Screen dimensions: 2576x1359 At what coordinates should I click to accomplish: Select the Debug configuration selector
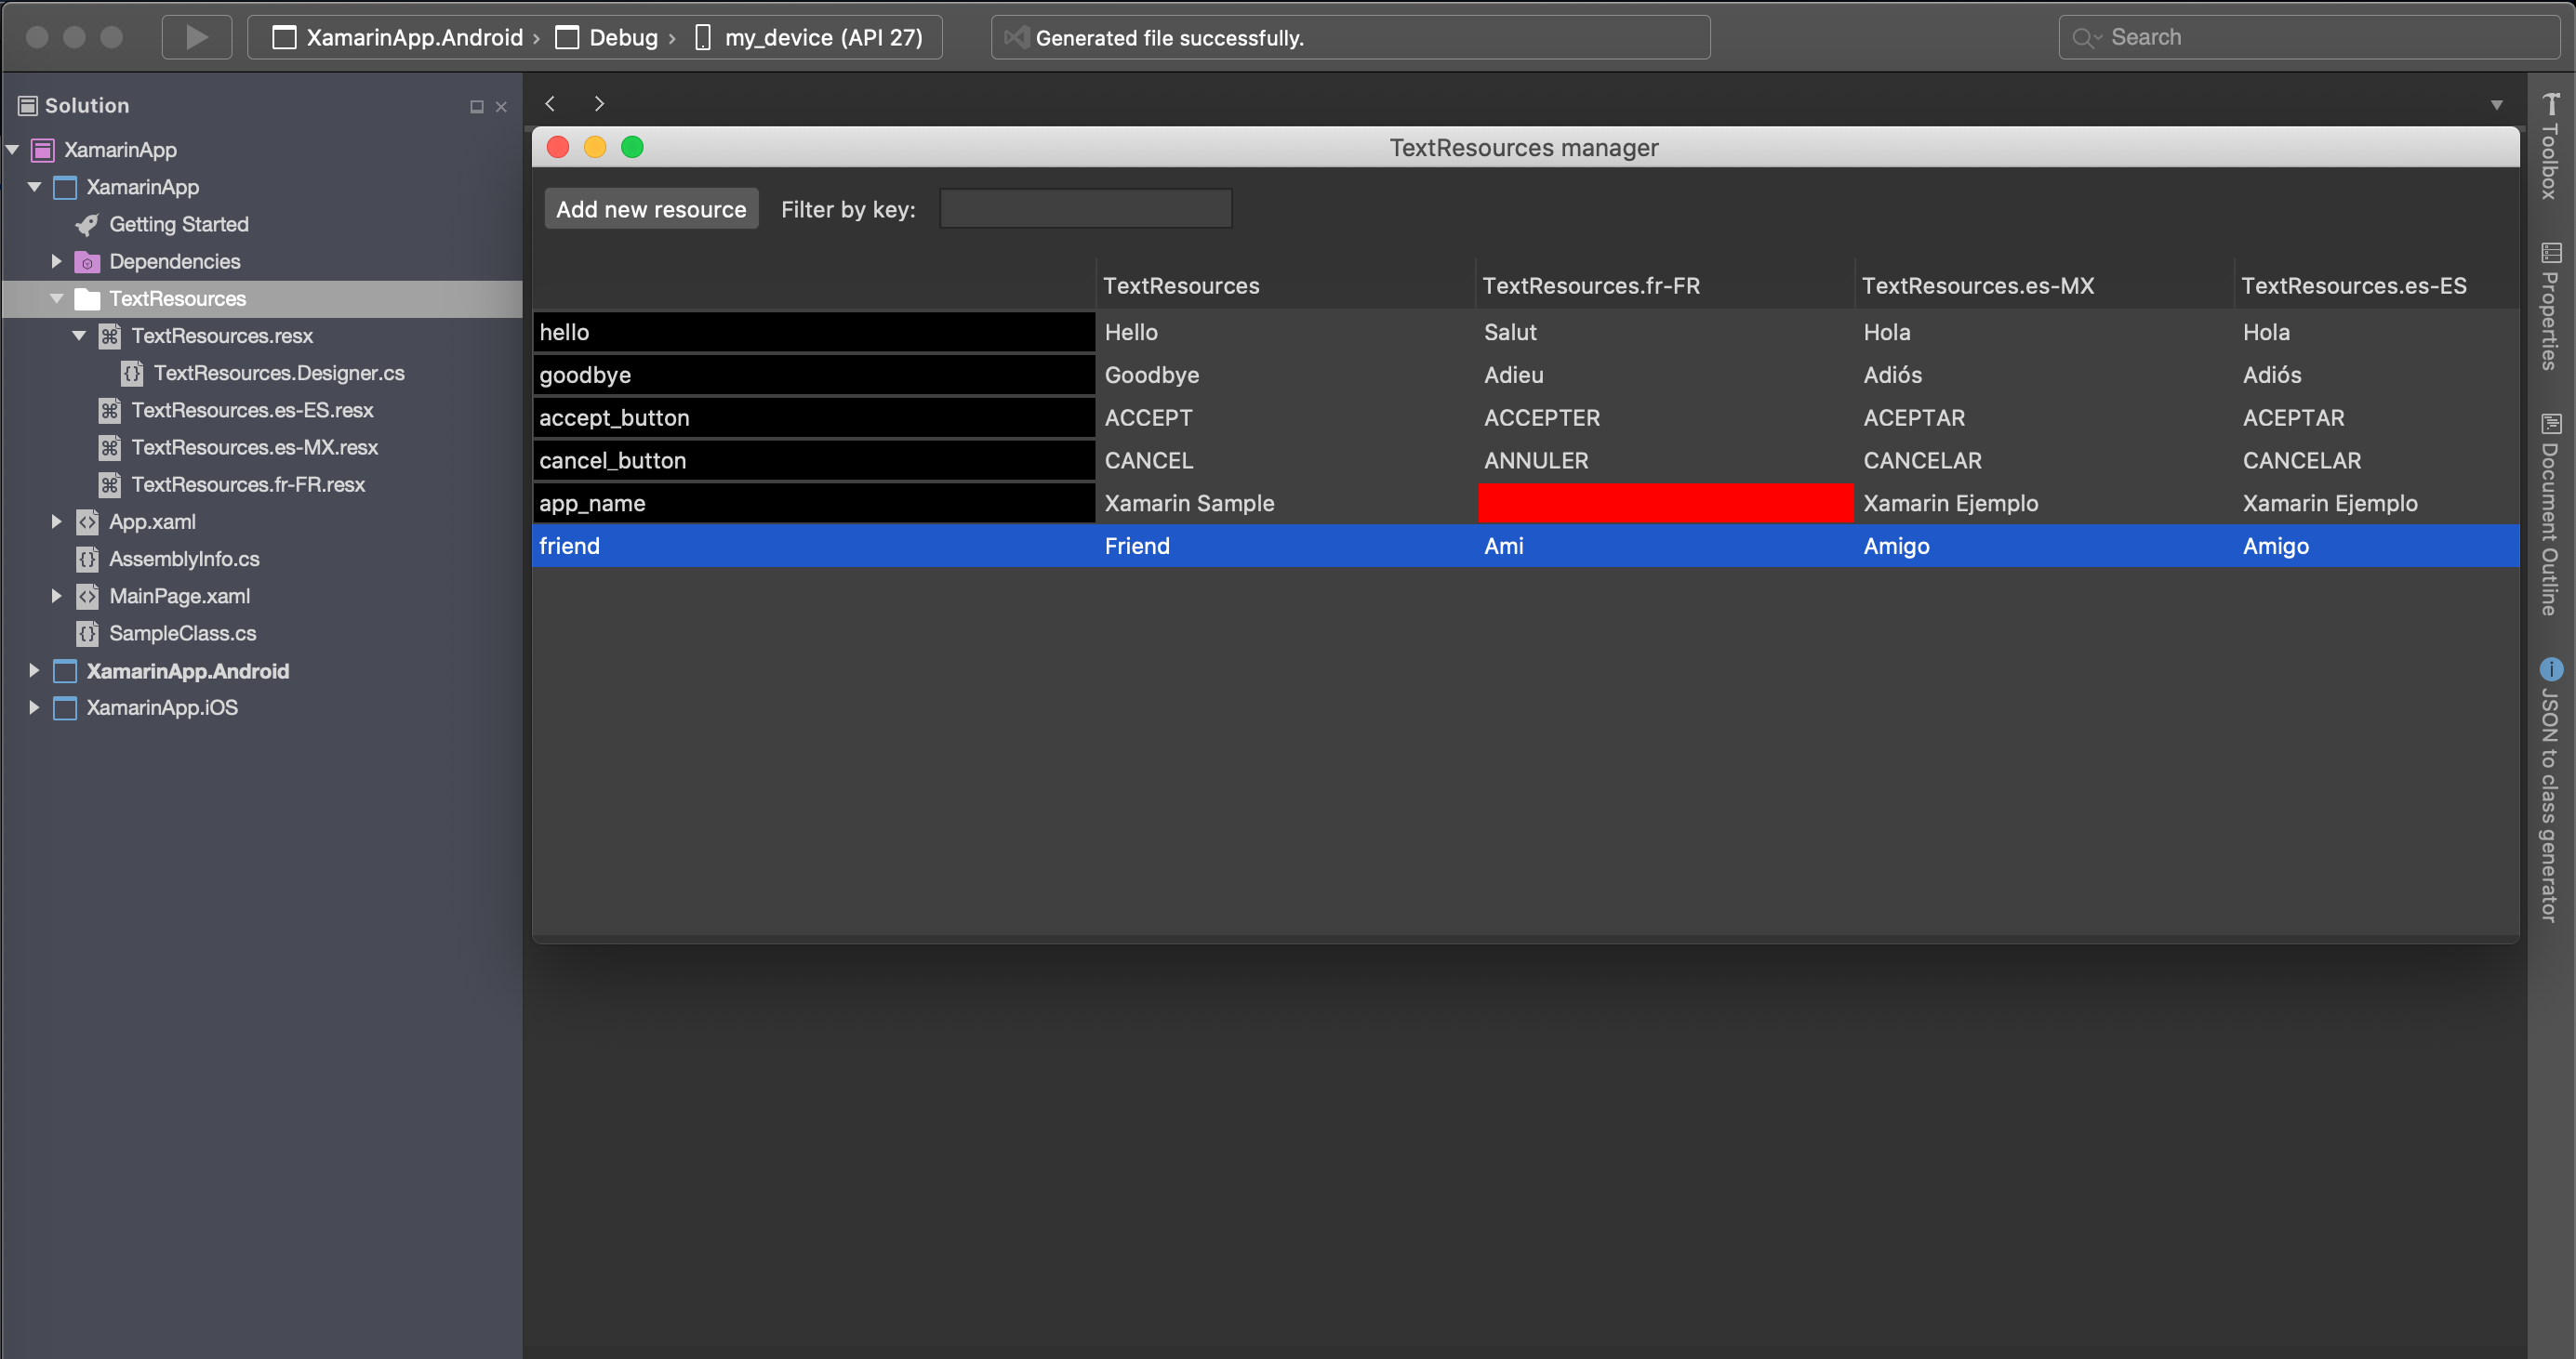tap(622, 38)
